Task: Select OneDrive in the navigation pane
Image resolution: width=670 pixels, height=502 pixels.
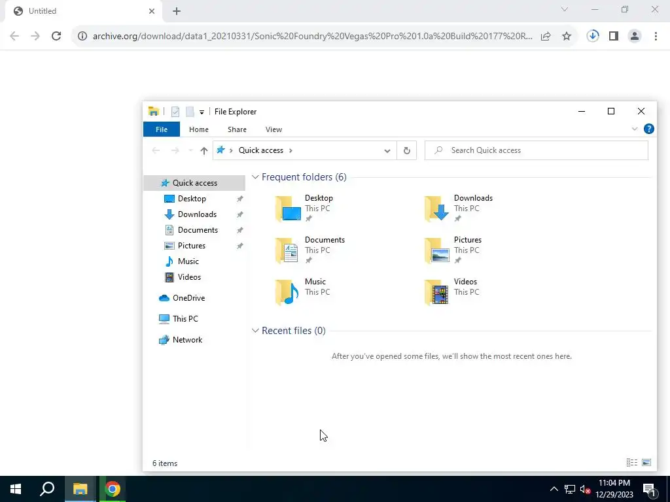Action: tap(188, 298)
